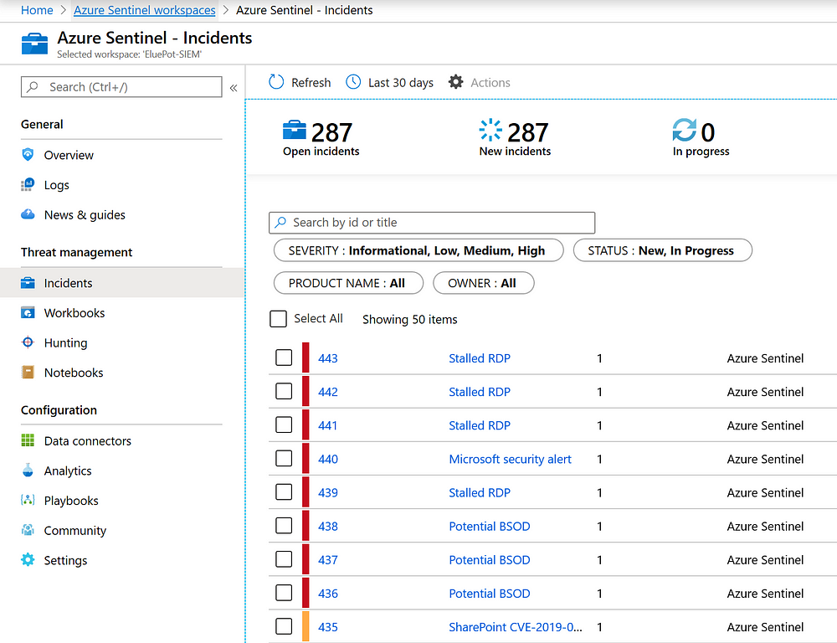This screenshot has width=837, height=643.
Task: Click the Community people icon
Action: (28, 530)
